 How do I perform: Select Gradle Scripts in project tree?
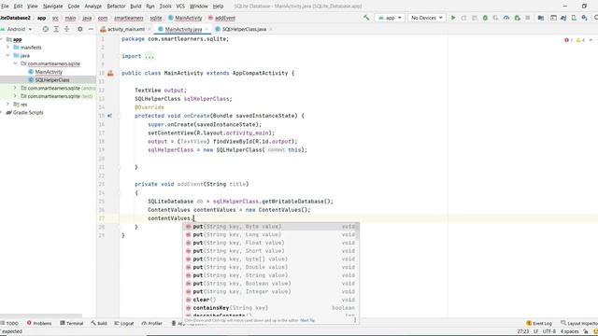click(x=28, y=113)
